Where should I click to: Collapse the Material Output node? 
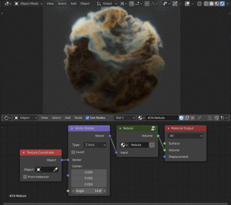pyautogui.click(x=168, y=129)
